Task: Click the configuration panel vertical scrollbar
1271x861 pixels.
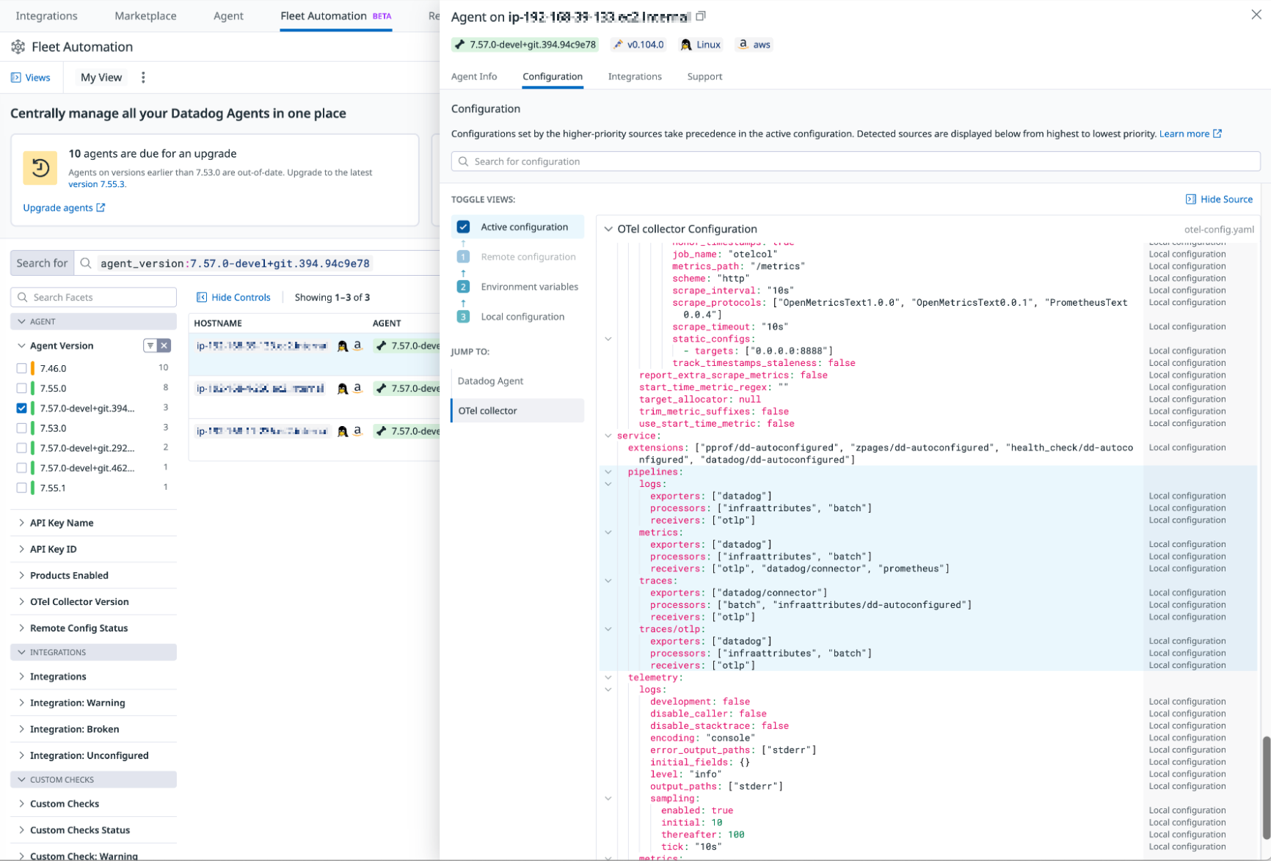Action: click(1265, 788)
